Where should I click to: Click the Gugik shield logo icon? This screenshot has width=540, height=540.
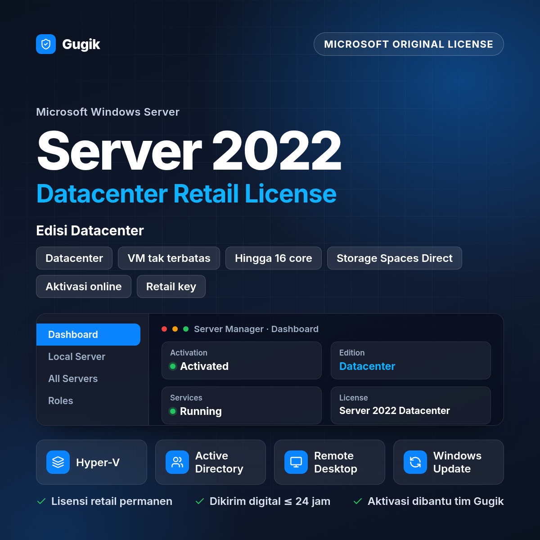click(x=46, y=44)
